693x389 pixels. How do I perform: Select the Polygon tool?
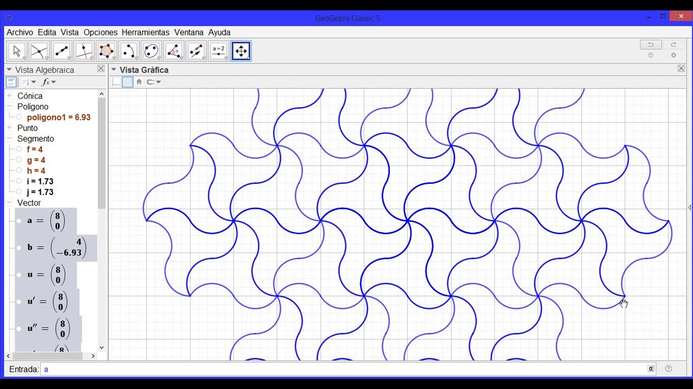107,51
